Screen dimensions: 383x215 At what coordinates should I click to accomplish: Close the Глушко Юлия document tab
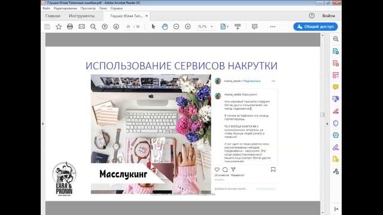pos(147,16)
